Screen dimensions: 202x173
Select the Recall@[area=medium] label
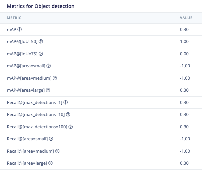(30, 151)
